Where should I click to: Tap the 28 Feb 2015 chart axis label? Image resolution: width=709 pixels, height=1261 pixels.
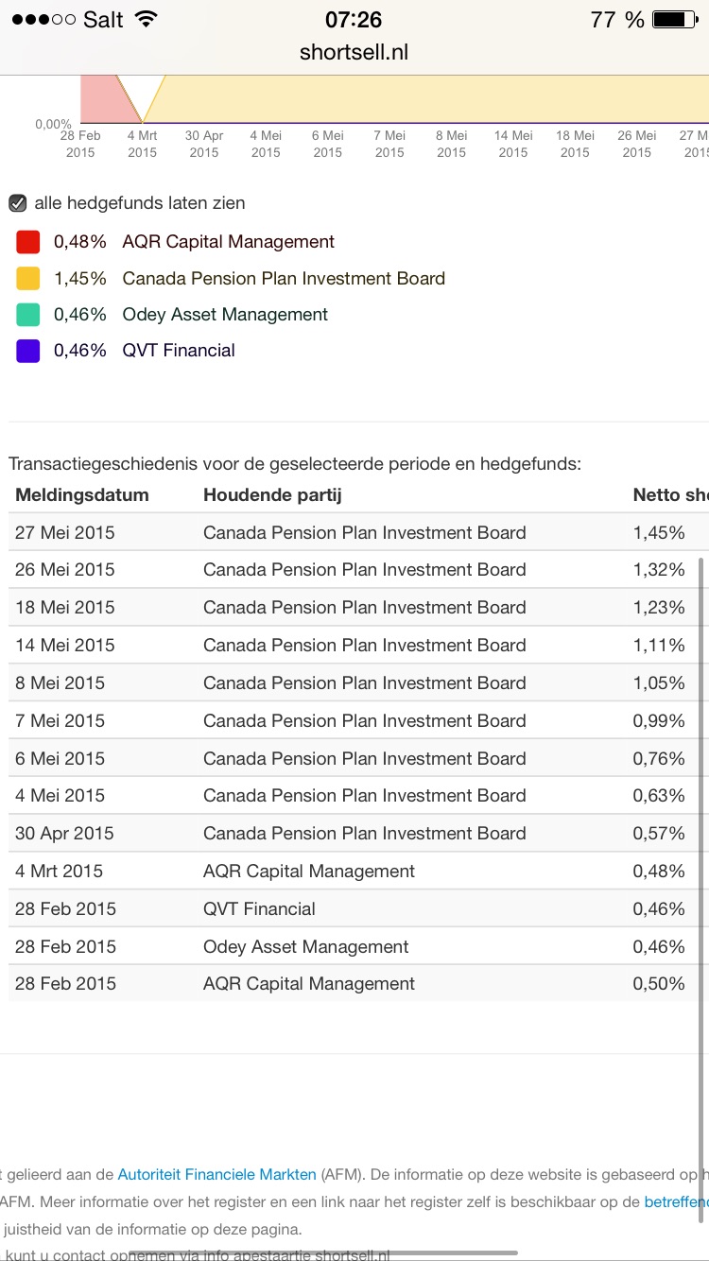pyautogui.click(x=80, y=144)
